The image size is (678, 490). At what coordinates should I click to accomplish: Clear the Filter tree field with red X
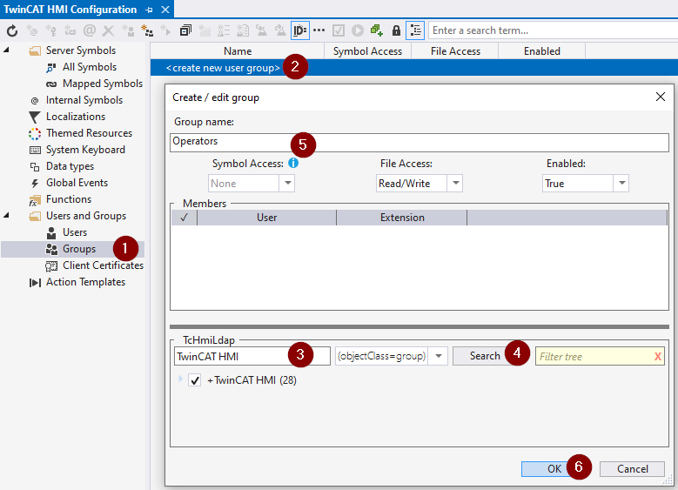tap(658, 356)
